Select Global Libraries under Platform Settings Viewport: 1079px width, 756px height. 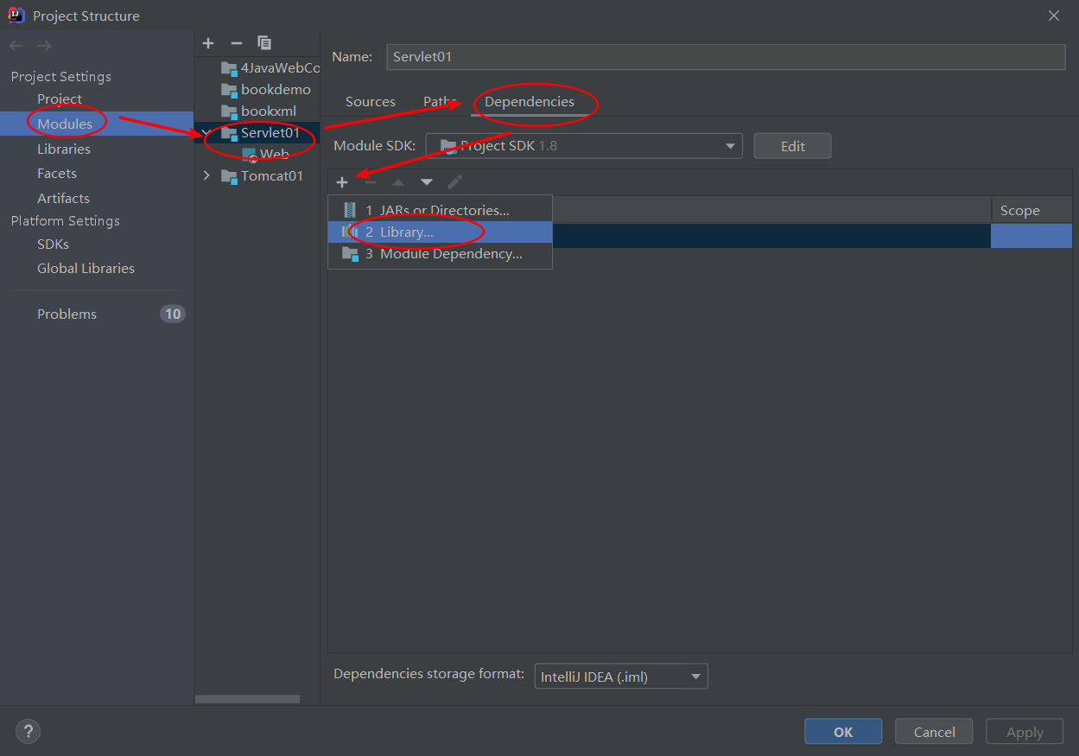[x=86, y=269]
